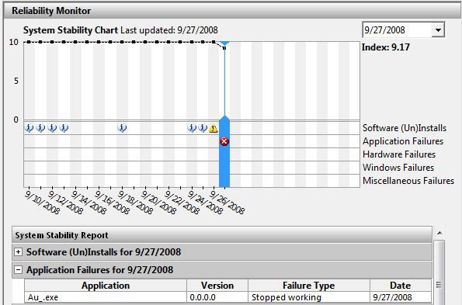Select the 9/13/2008 software install info icon
Image resolution: width=462 pixels, height=305 pixels.
64,128
